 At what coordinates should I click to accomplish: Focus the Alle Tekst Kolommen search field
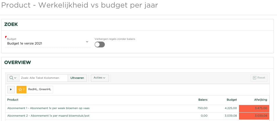(43, 78)
